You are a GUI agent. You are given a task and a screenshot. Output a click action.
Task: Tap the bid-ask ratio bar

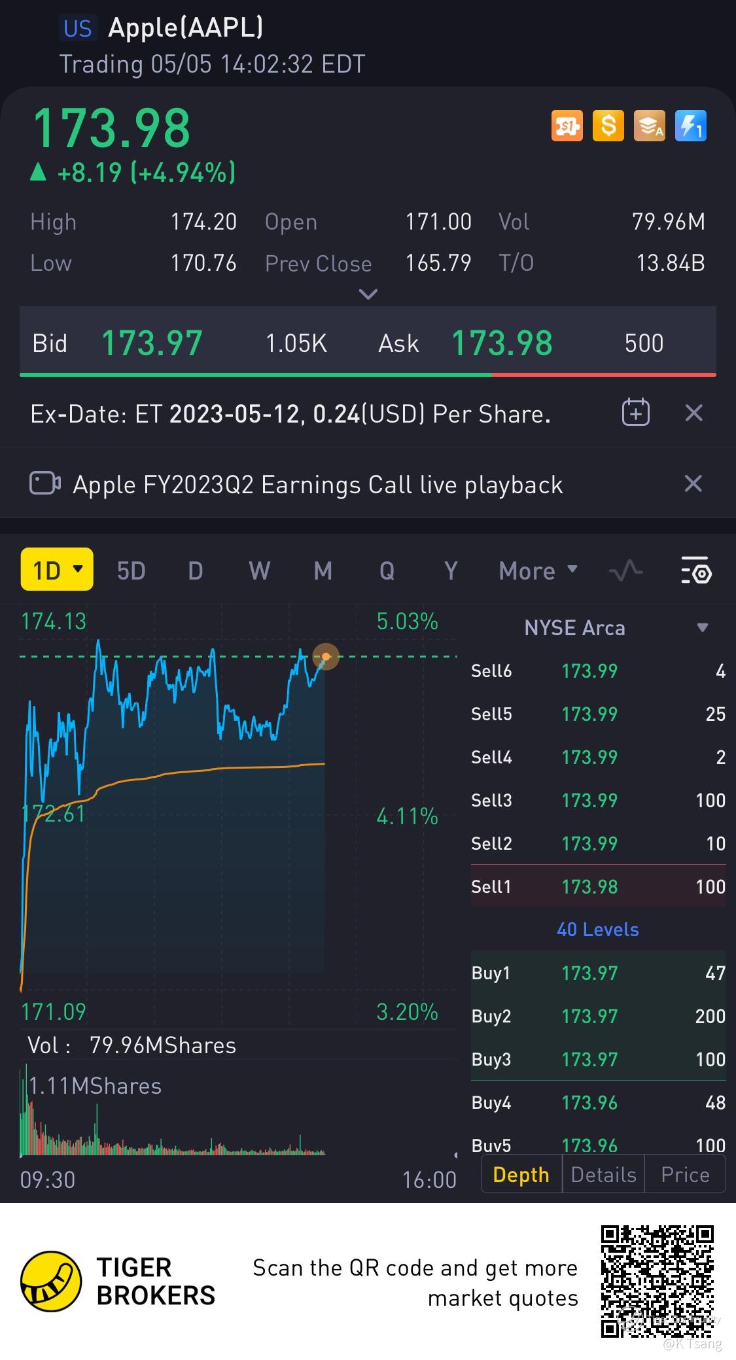368,375
